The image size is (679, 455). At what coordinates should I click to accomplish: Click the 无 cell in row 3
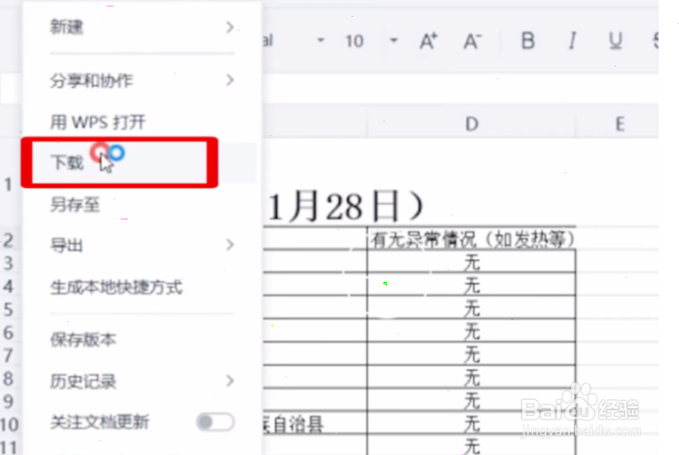click(x=471, y=263)
